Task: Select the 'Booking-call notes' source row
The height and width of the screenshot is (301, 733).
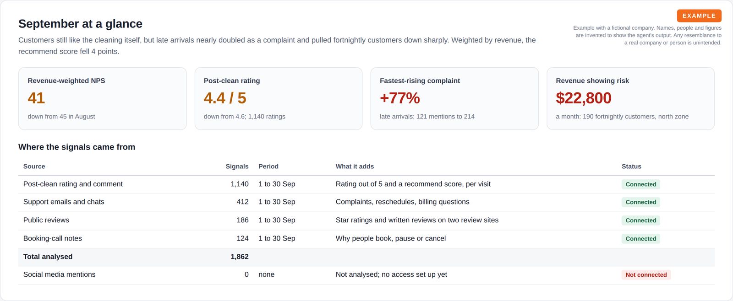Action: [x=366, y=239]
